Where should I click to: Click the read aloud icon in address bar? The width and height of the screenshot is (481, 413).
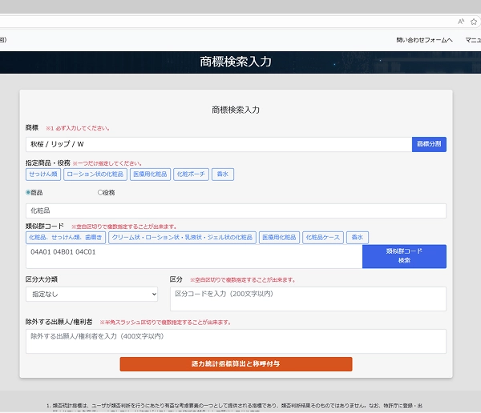(x=461, y=22)
